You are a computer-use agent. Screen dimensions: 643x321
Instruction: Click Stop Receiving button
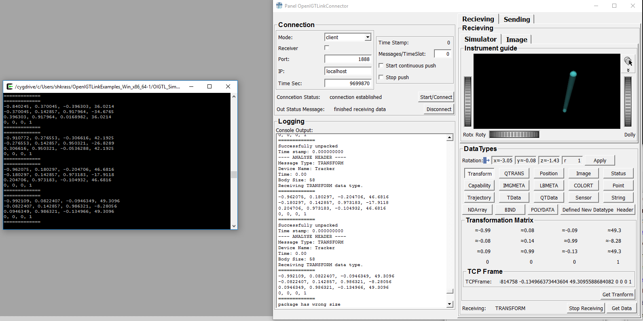point(586,308)
